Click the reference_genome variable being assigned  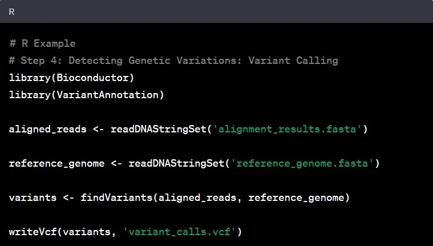56,164
